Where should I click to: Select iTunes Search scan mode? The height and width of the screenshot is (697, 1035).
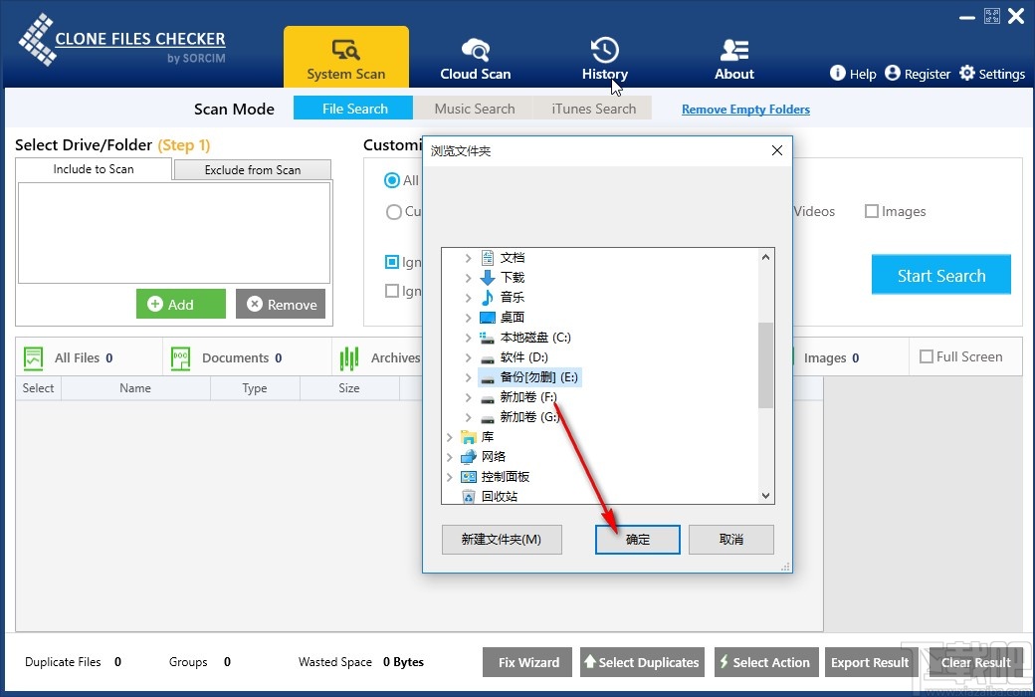[593, 109]
